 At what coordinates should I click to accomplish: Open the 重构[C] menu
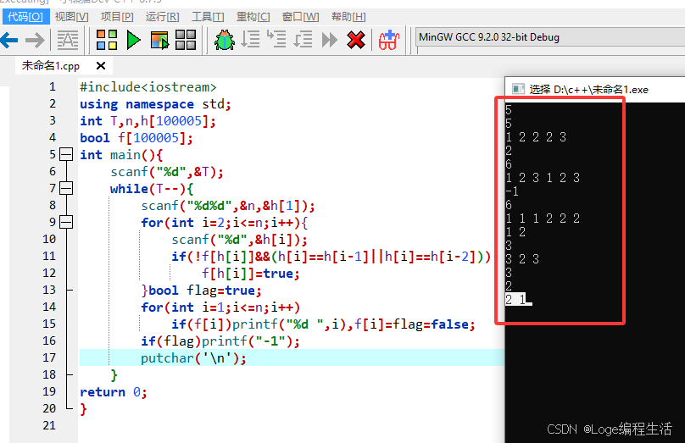[253, 17]
